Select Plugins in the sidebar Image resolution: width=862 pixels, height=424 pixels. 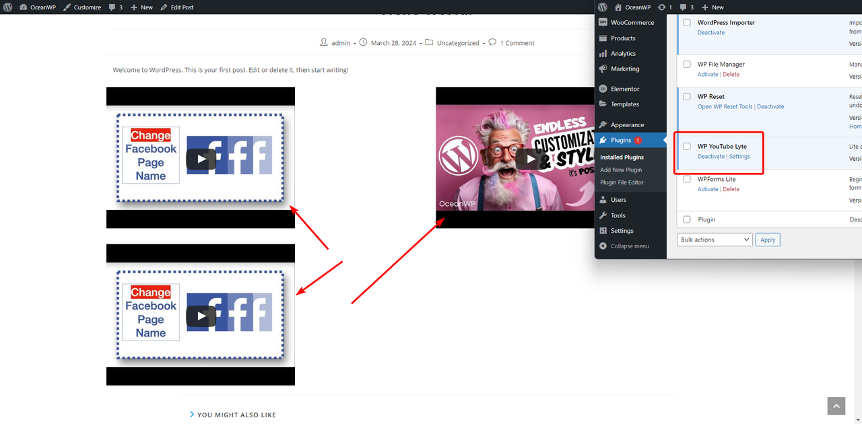630,140
